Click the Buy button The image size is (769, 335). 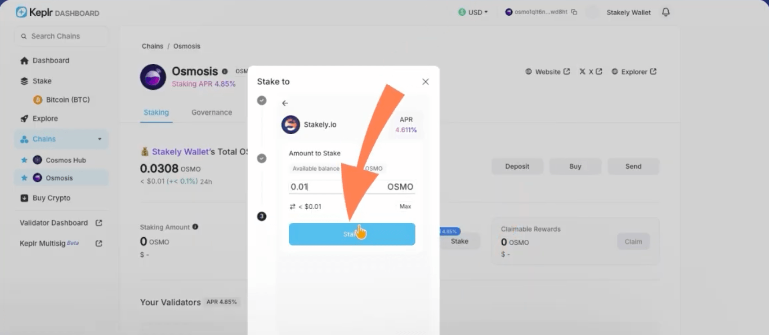click(575, 167)
